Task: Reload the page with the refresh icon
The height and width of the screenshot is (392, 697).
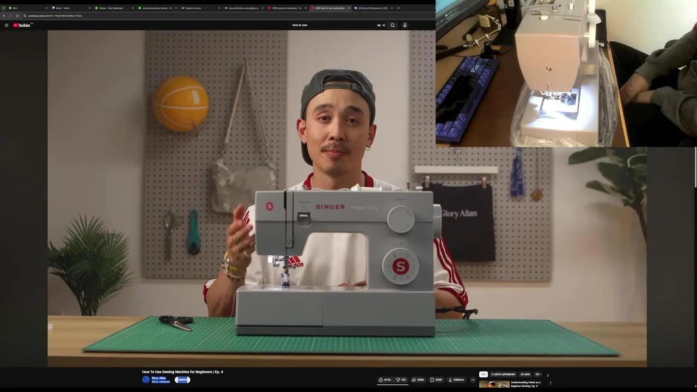Action: (17, 16)
